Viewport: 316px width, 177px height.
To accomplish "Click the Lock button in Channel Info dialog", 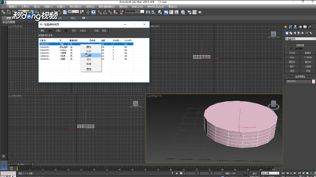I will tap(96, 30).
